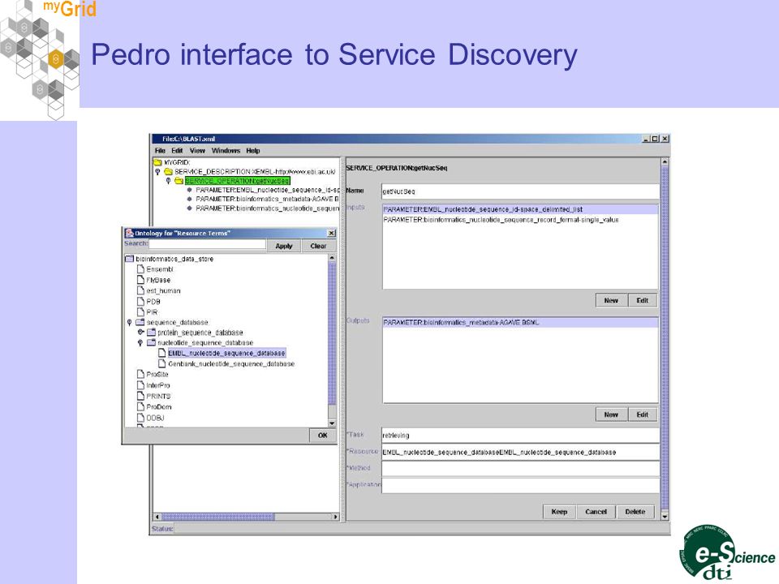
Task: Click the Clear button in ontology dialog
Action: click(318, 246)
